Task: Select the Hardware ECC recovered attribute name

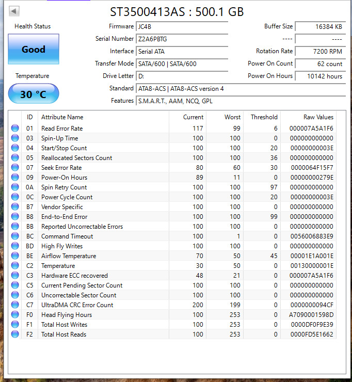Action: (x=74, y=276)
